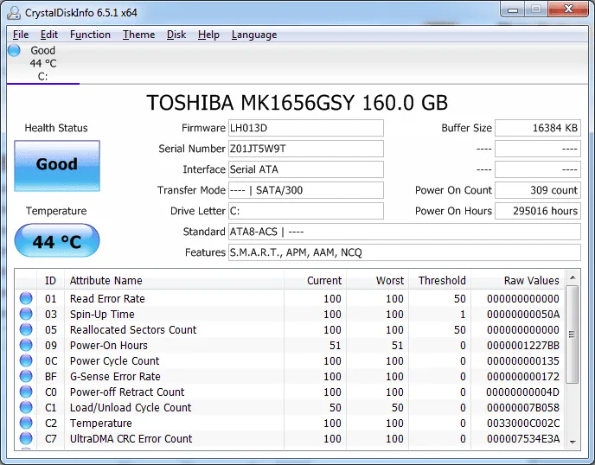The image size is (595, 465).
Task: Select the Reallocated Sectors Count status icon
Action: click(x=27, y=330)
